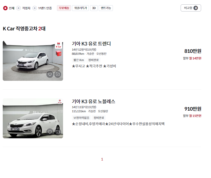
Task: Click ★순정내비,후방카메라 description line
Action: [x=118, y=124]
